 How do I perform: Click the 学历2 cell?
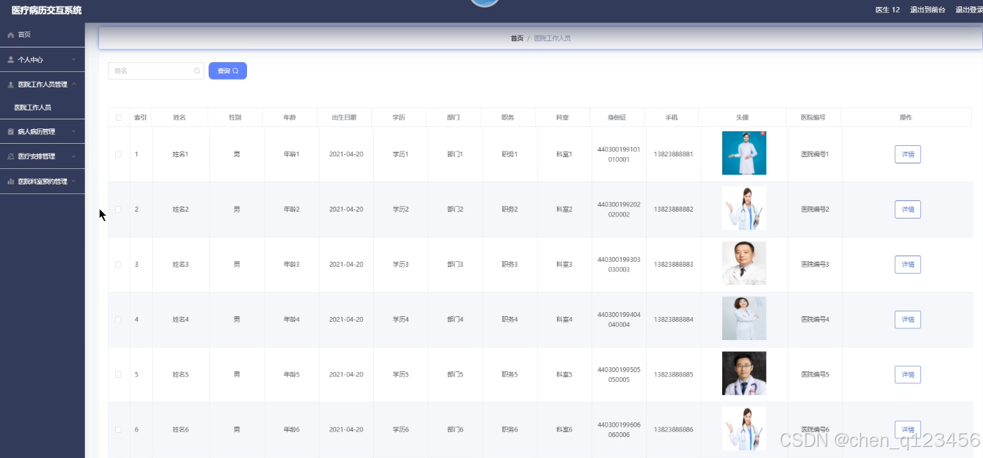pos(400,209)
